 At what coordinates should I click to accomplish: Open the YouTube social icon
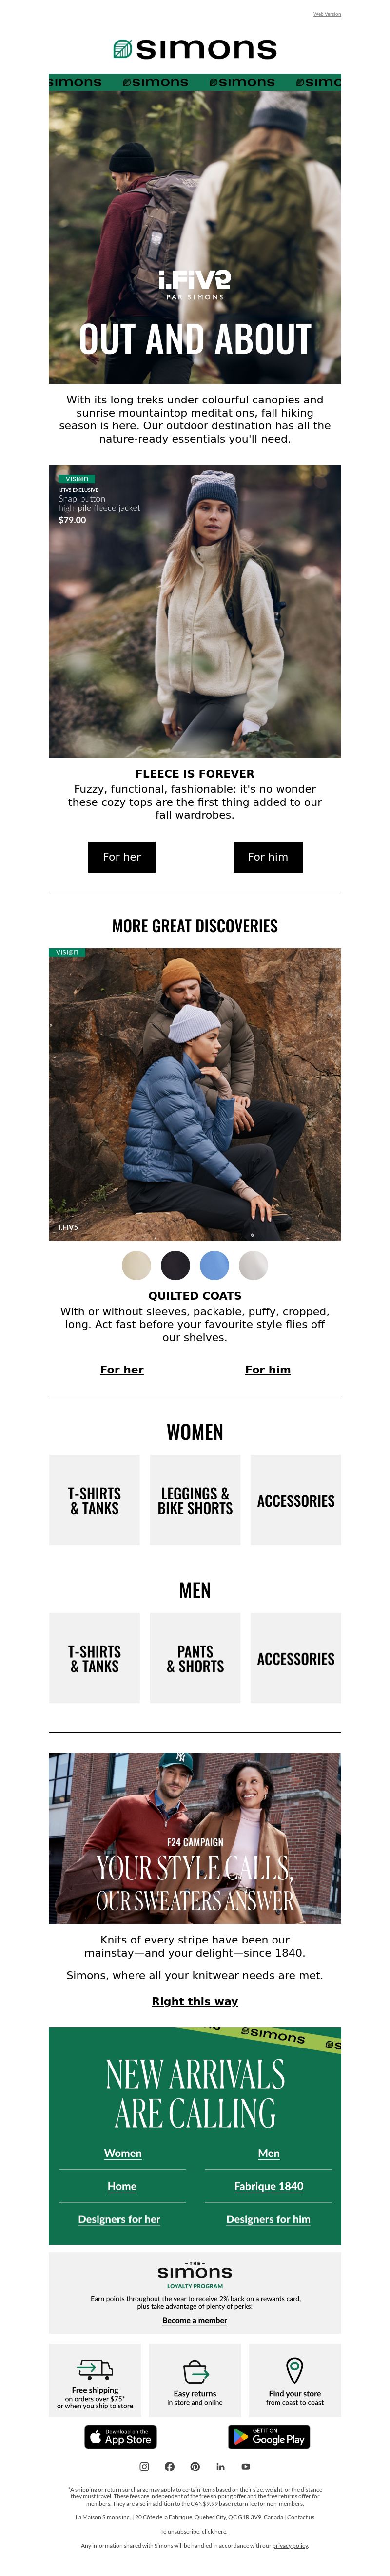246,2467
